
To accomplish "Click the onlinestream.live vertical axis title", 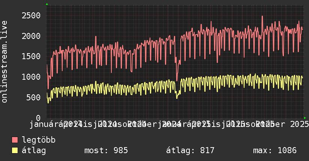I will point(4,62).
